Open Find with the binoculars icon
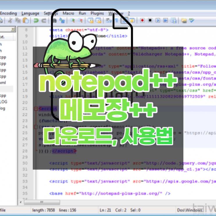The image size is (216, 216). point(55,21)
